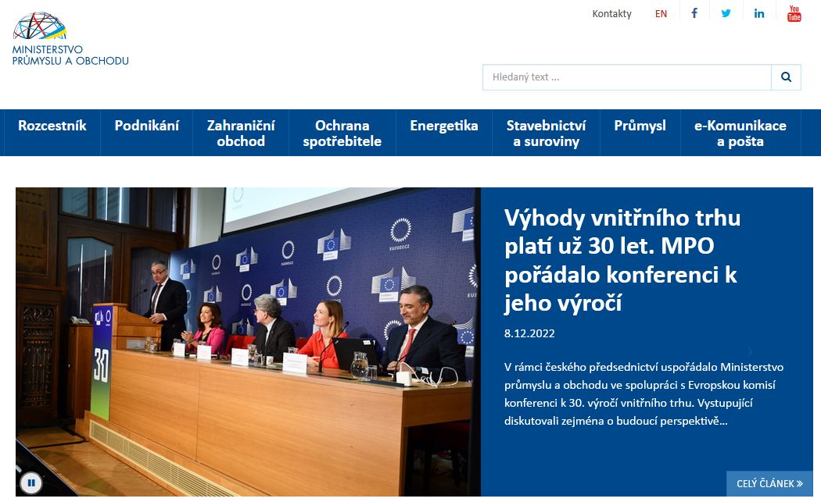The width and height of the screenshot is (821, 502).
Task: Open the Rozcestník menu
Action: tap(52, 133)
